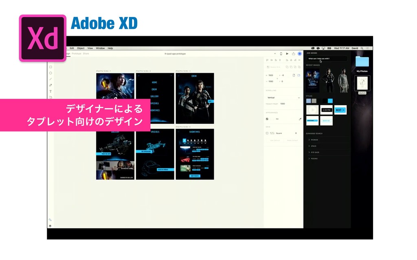Select the play button style component
The width and height of the screenshot is (417, 260).
(x=312, y=110)
